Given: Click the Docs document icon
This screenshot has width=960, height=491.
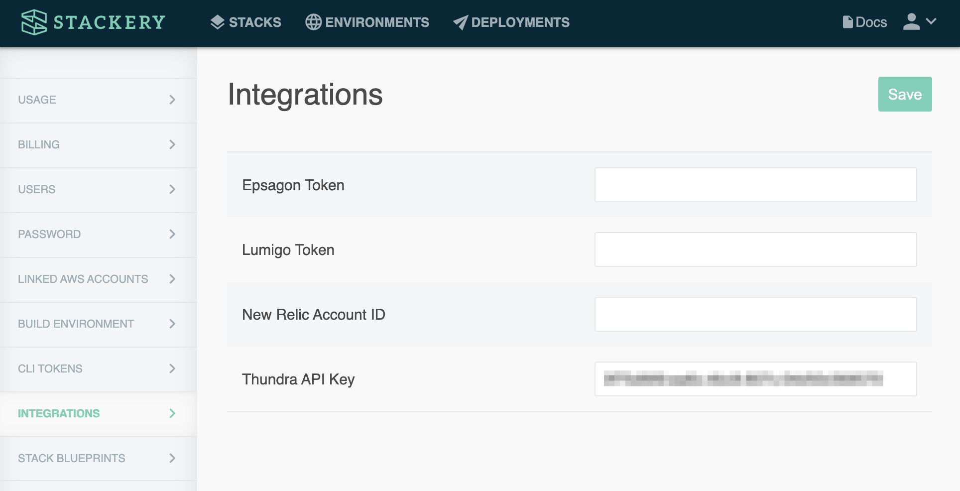Looking at the screenshot, I should pyautogui.click(x=847, y=22).
